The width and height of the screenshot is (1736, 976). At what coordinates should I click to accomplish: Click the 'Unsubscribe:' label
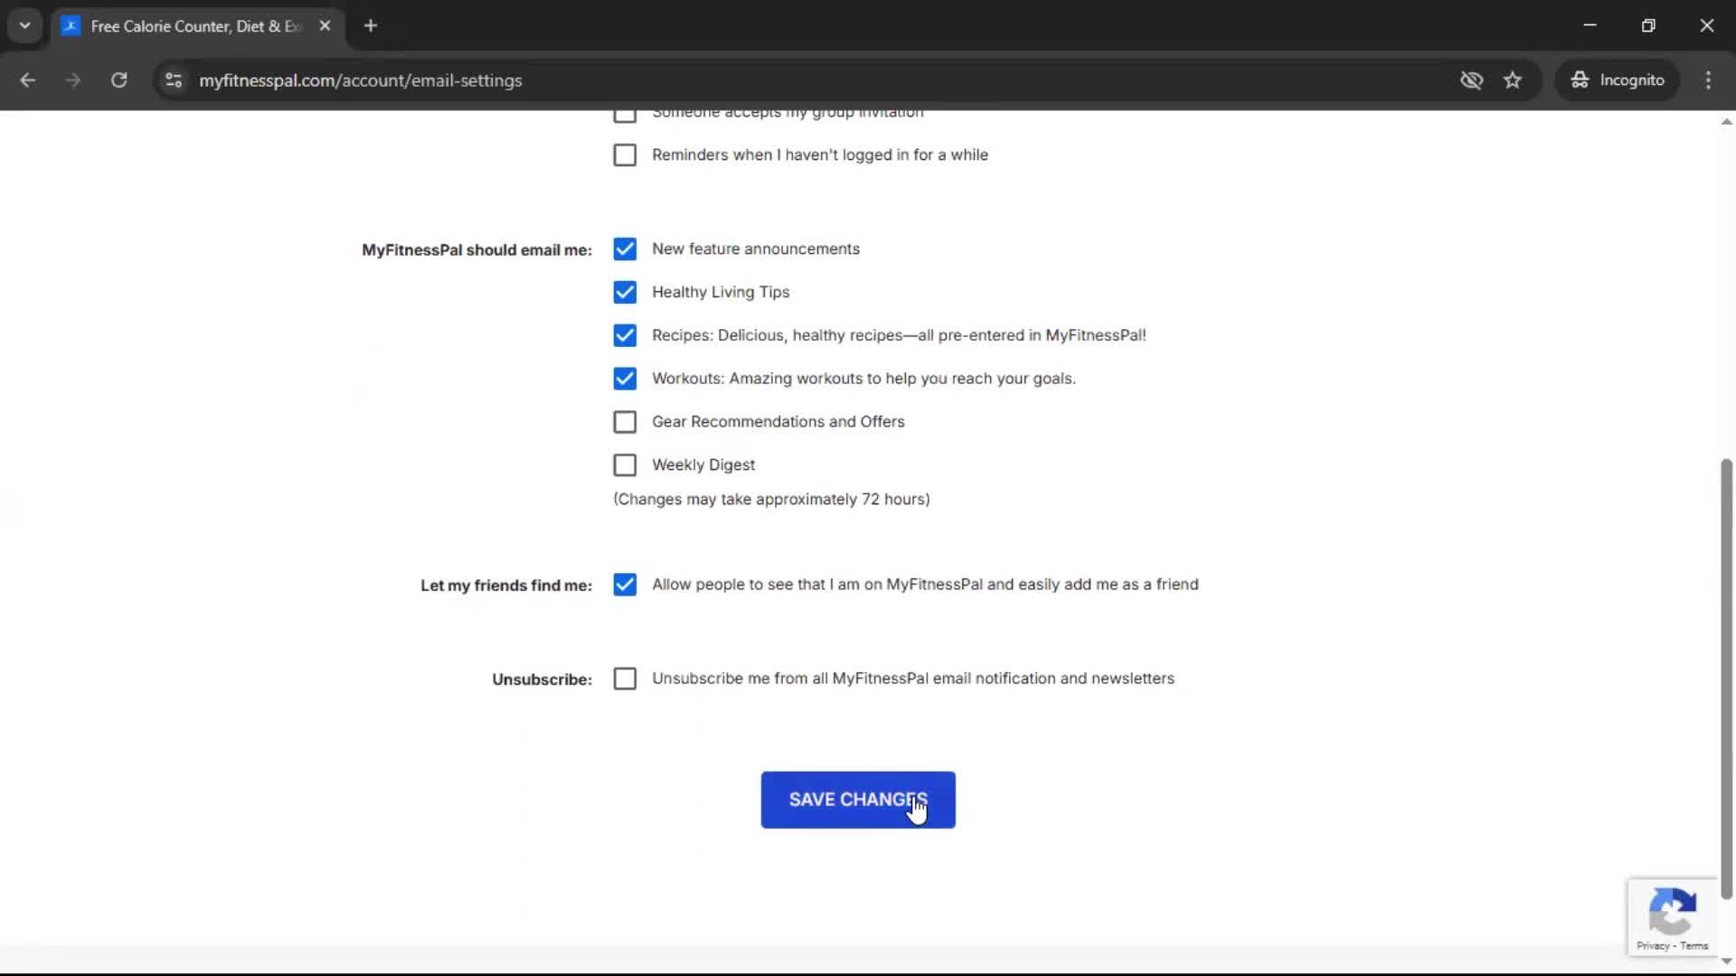click(x=542, y=680)
